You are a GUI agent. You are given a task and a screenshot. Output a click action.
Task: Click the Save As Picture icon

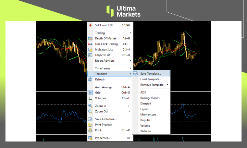90,119
